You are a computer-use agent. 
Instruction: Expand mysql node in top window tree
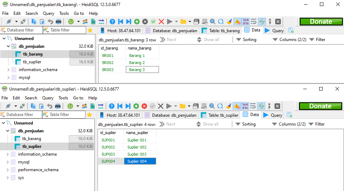pos(8,77)
